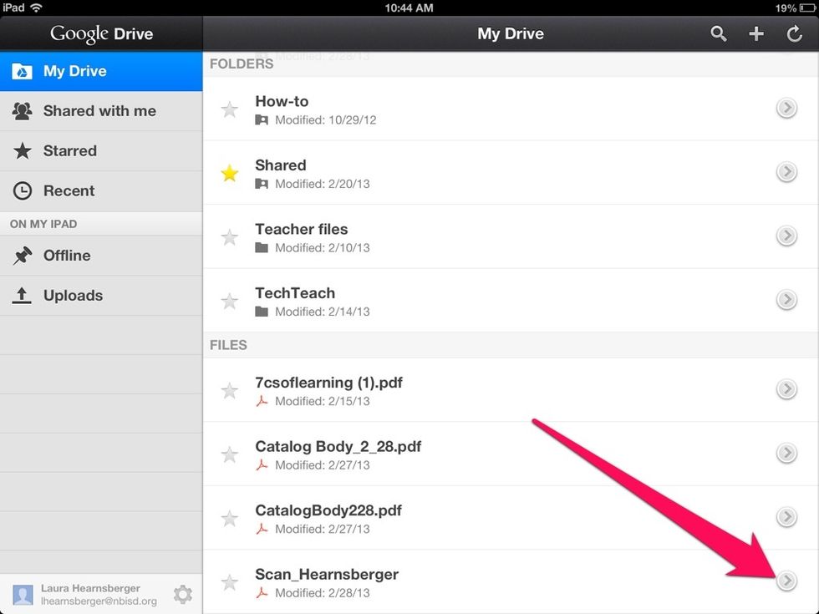Tap the search magnifier icon
819x614 pixels.
[718, 33]
